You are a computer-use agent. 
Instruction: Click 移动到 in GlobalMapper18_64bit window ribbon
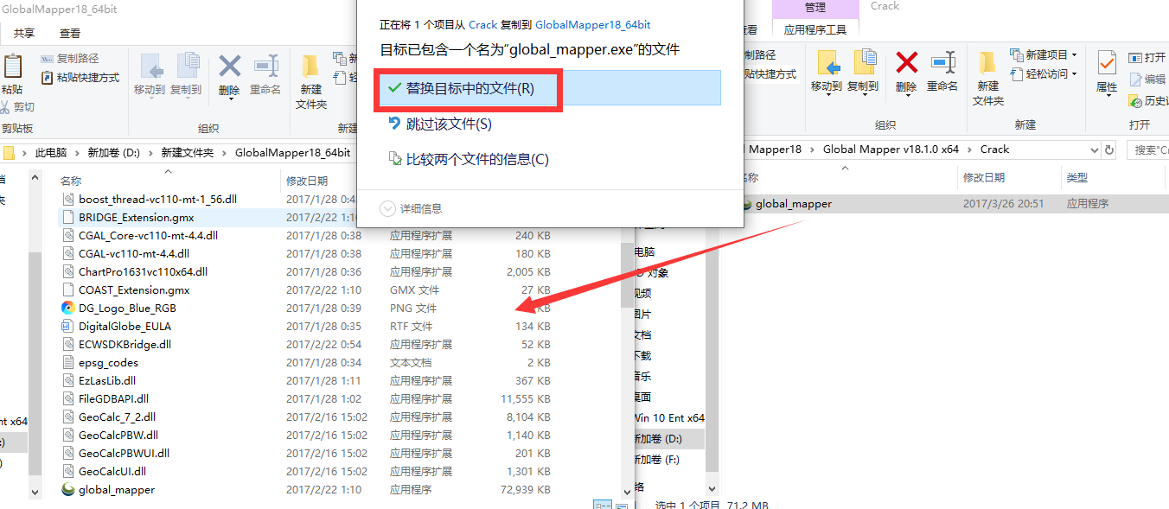pyautogui.click(x=150, y=73)
